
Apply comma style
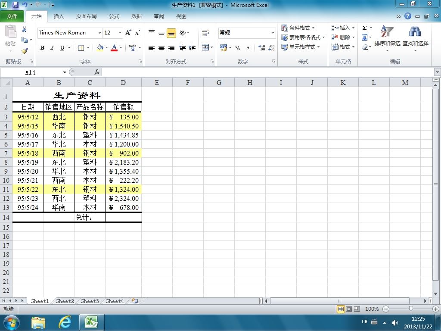point(248,47)
